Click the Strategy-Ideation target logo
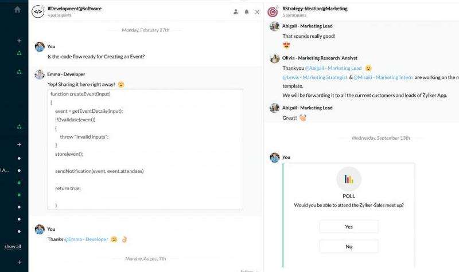Screen dimensions: 459x272 273,11
